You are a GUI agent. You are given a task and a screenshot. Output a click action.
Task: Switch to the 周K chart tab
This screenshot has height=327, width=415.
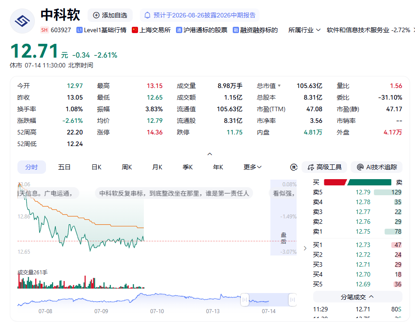(x=127, y=167)
